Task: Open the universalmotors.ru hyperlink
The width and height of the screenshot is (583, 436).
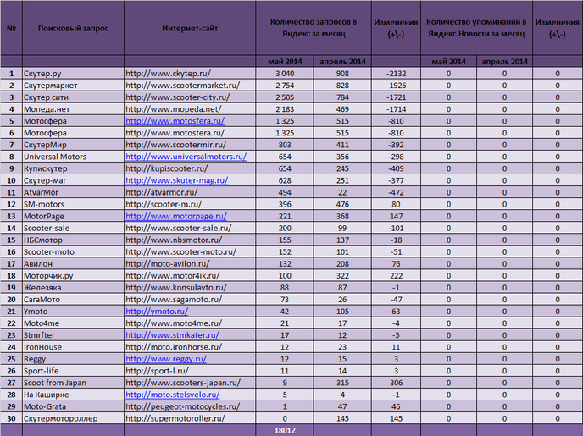Action: 186,157
